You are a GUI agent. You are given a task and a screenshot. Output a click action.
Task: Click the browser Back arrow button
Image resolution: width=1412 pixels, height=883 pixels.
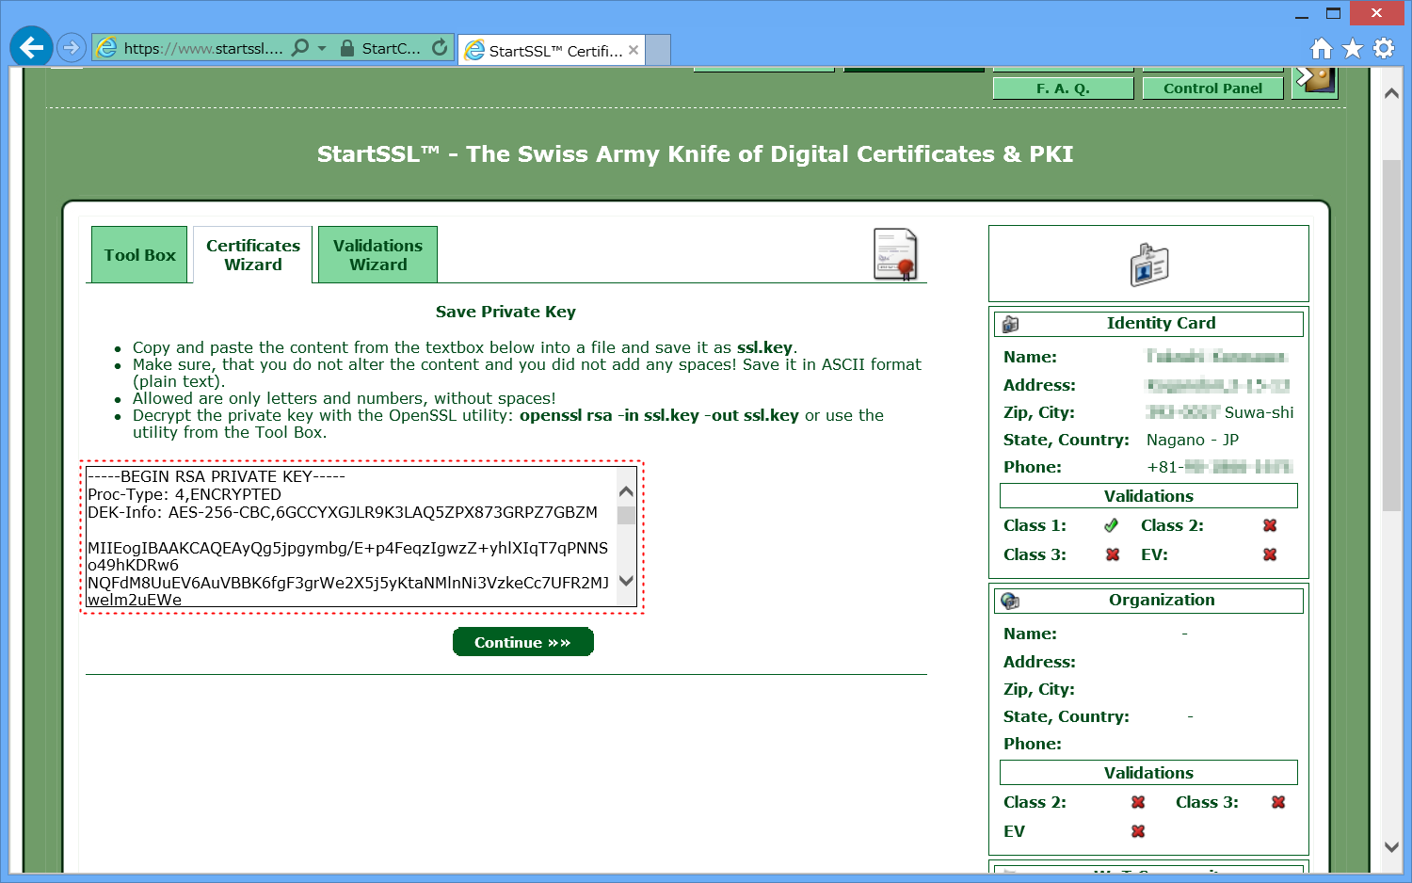point(31,47)
